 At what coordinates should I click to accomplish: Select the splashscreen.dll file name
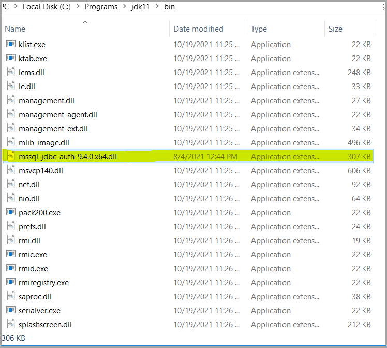(x=45, y=325)
